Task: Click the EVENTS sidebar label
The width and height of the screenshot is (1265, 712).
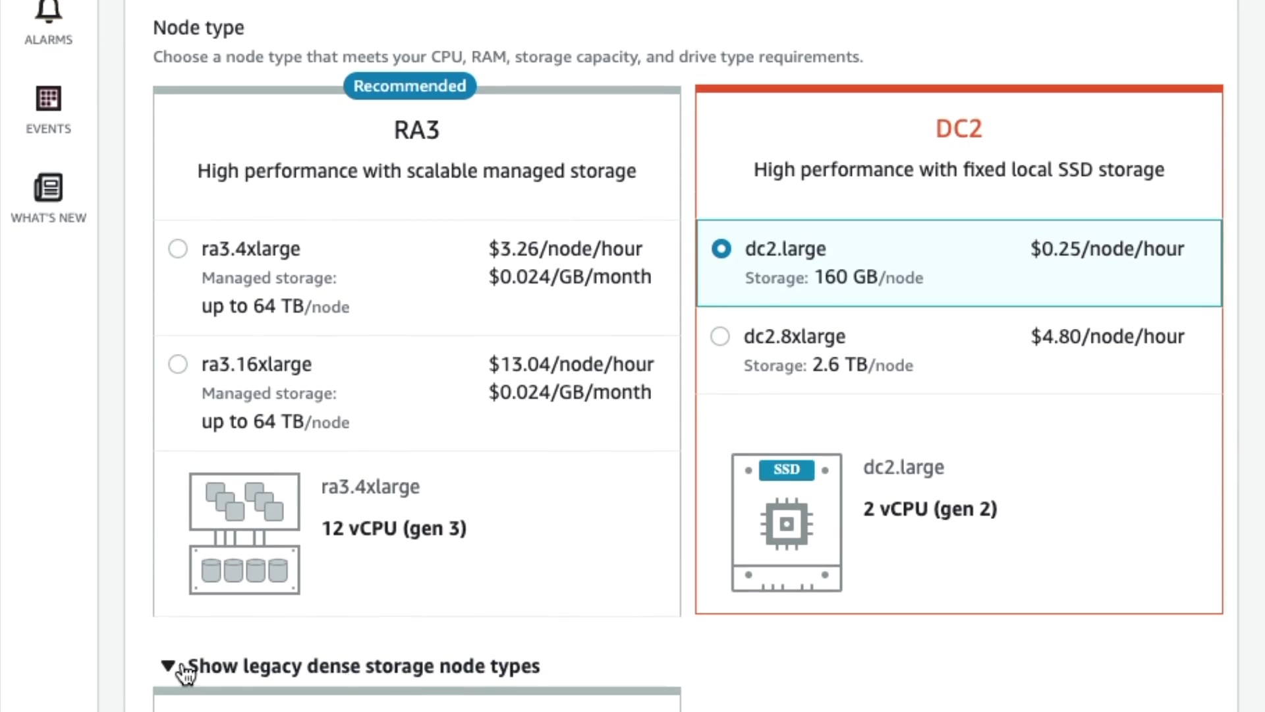Action: [48, 129]
